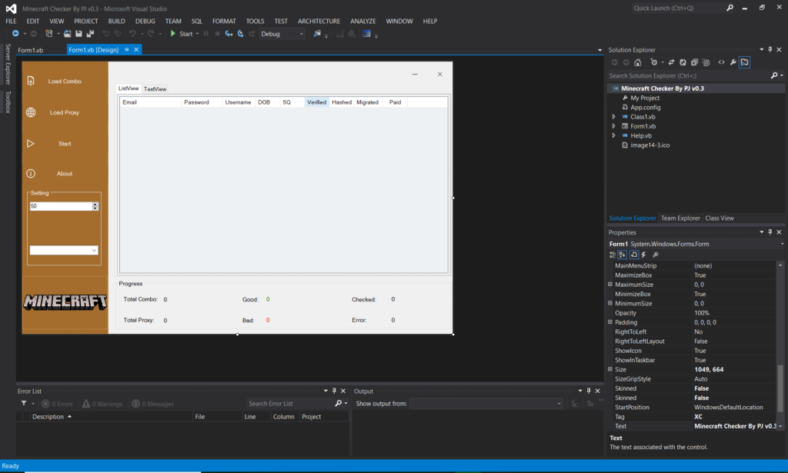Screen dimensions: 788x473
Task: Select App.config in Solution Explorer
Action: click(x=646, y=108)
